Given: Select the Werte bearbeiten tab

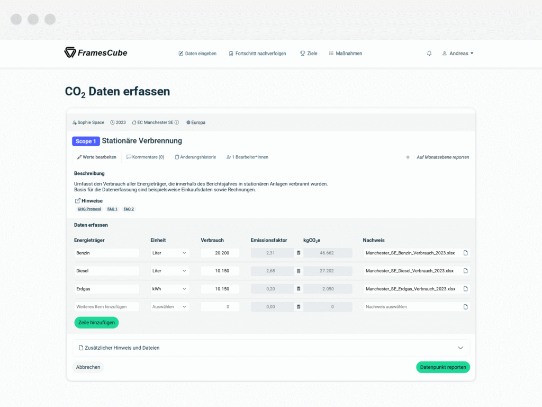Looking at the screenshot, I should pyautogui.click(x=97, y=157).
